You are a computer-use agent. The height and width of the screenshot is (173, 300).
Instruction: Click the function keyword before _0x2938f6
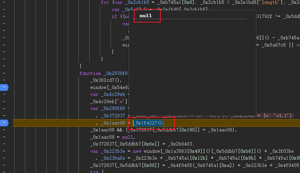click(90, 73)
